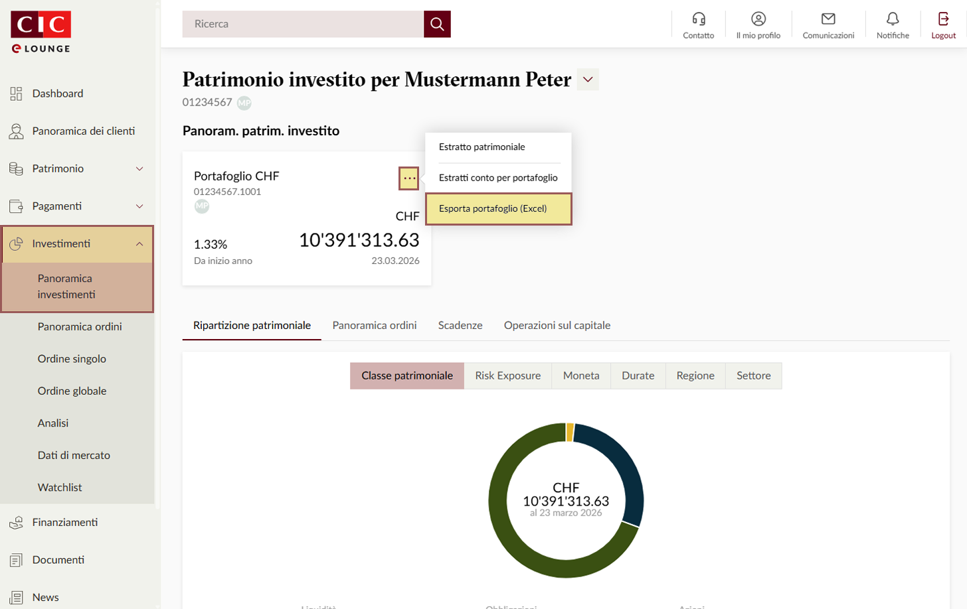Open Notifiche bell icon
967x609 pixels.
coord(892,19)
